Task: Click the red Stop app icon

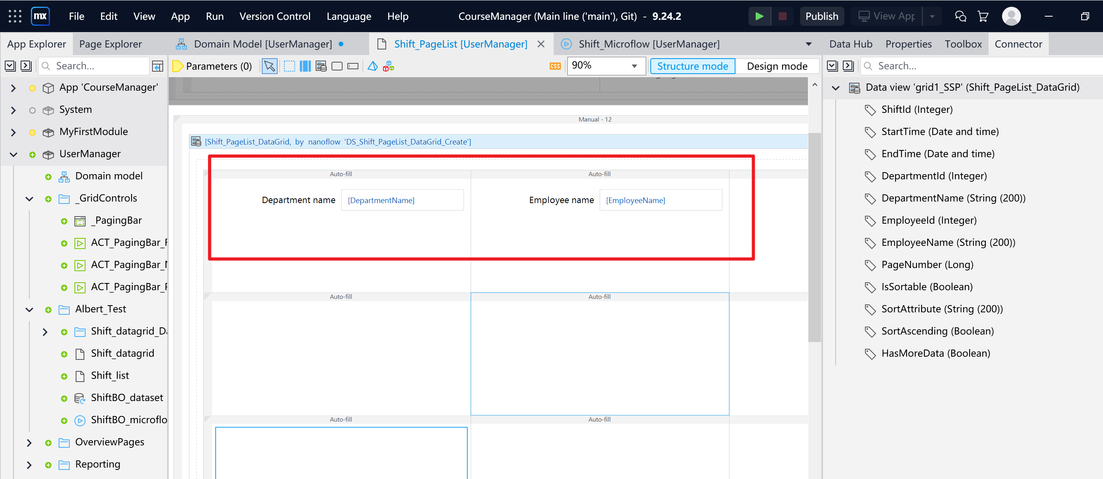Action: pyautogui.click(x=782, y=16)
